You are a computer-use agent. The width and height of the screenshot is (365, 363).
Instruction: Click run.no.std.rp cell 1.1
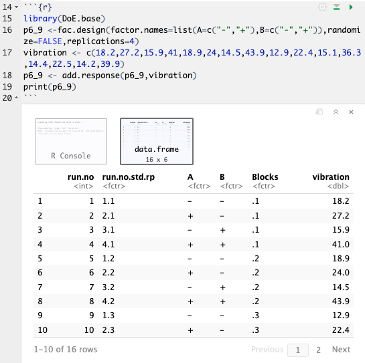pyautogui.click(x=108, y=201)
